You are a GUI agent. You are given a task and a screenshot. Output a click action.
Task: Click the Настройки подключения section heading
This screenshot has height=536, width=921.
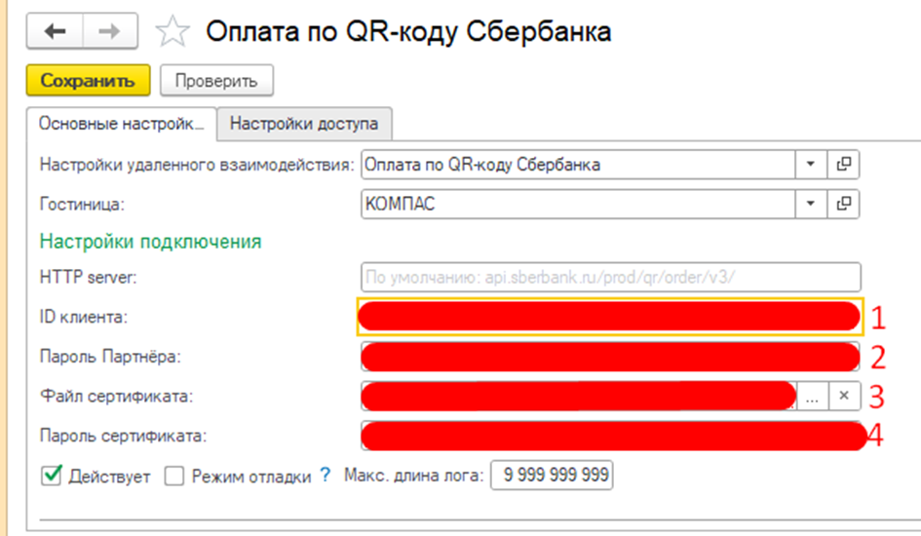pyautogui.click(x=150, y=242)
